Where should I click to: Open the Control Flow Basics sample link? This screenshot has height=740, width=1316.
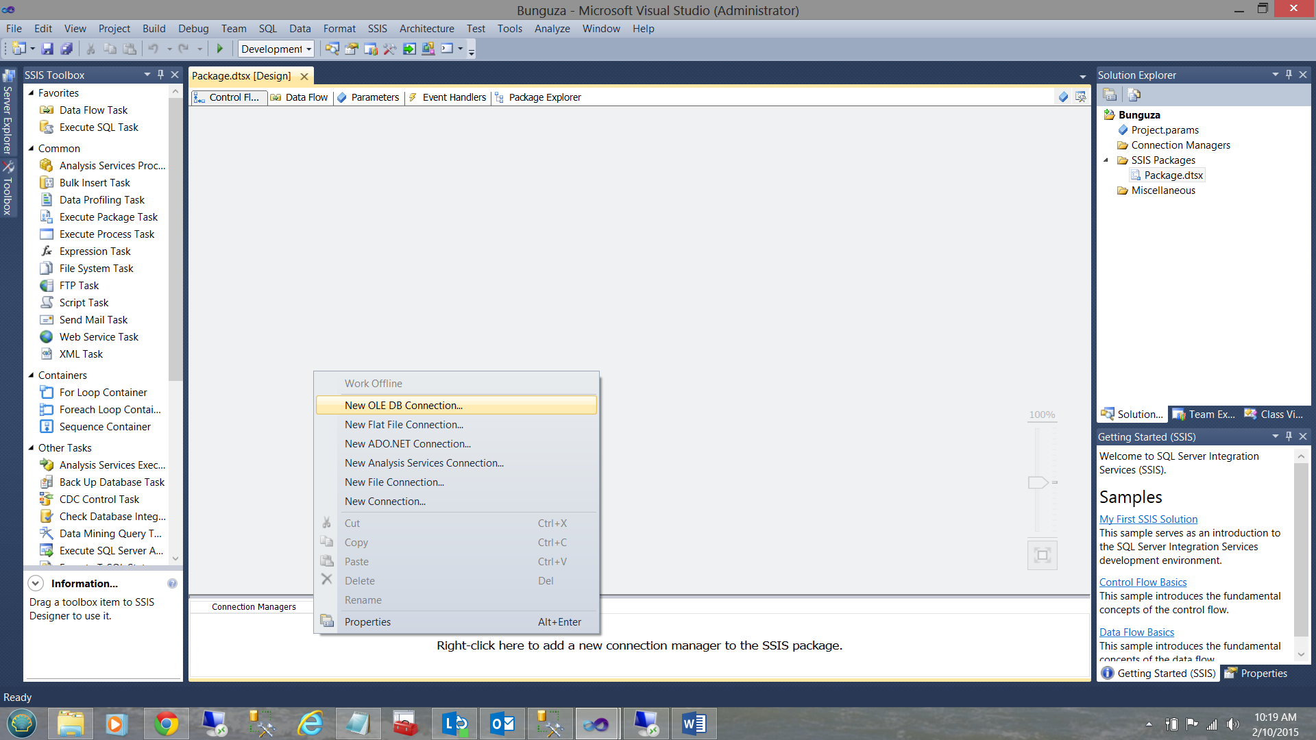coord(1143,582)
